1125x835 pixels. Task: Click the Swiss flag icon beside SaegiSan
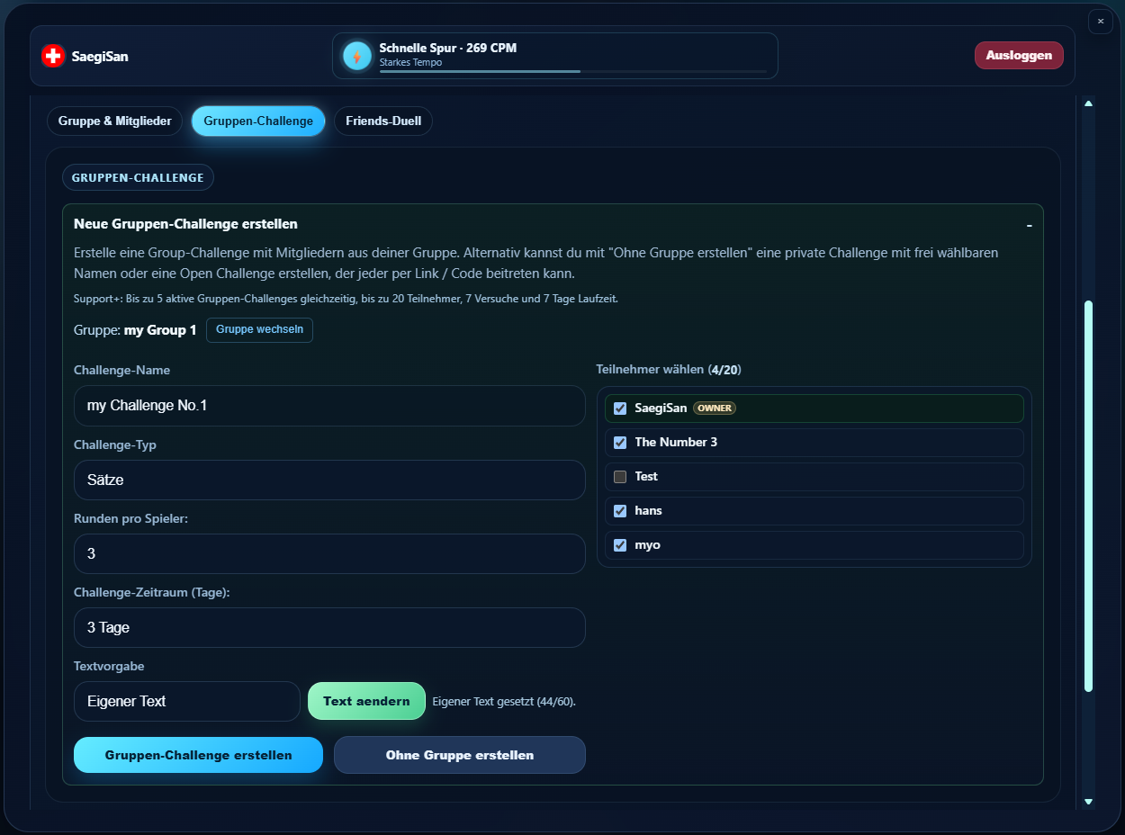[53, 56]
